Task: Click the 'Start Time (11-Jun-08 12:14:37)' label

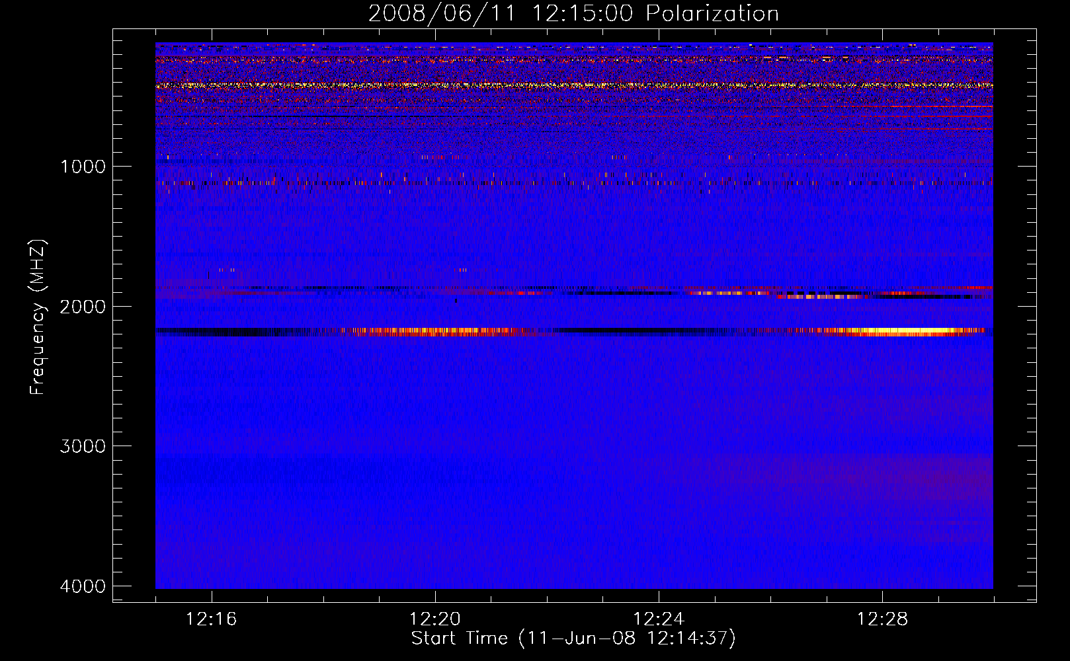Action: click(573, 639)
